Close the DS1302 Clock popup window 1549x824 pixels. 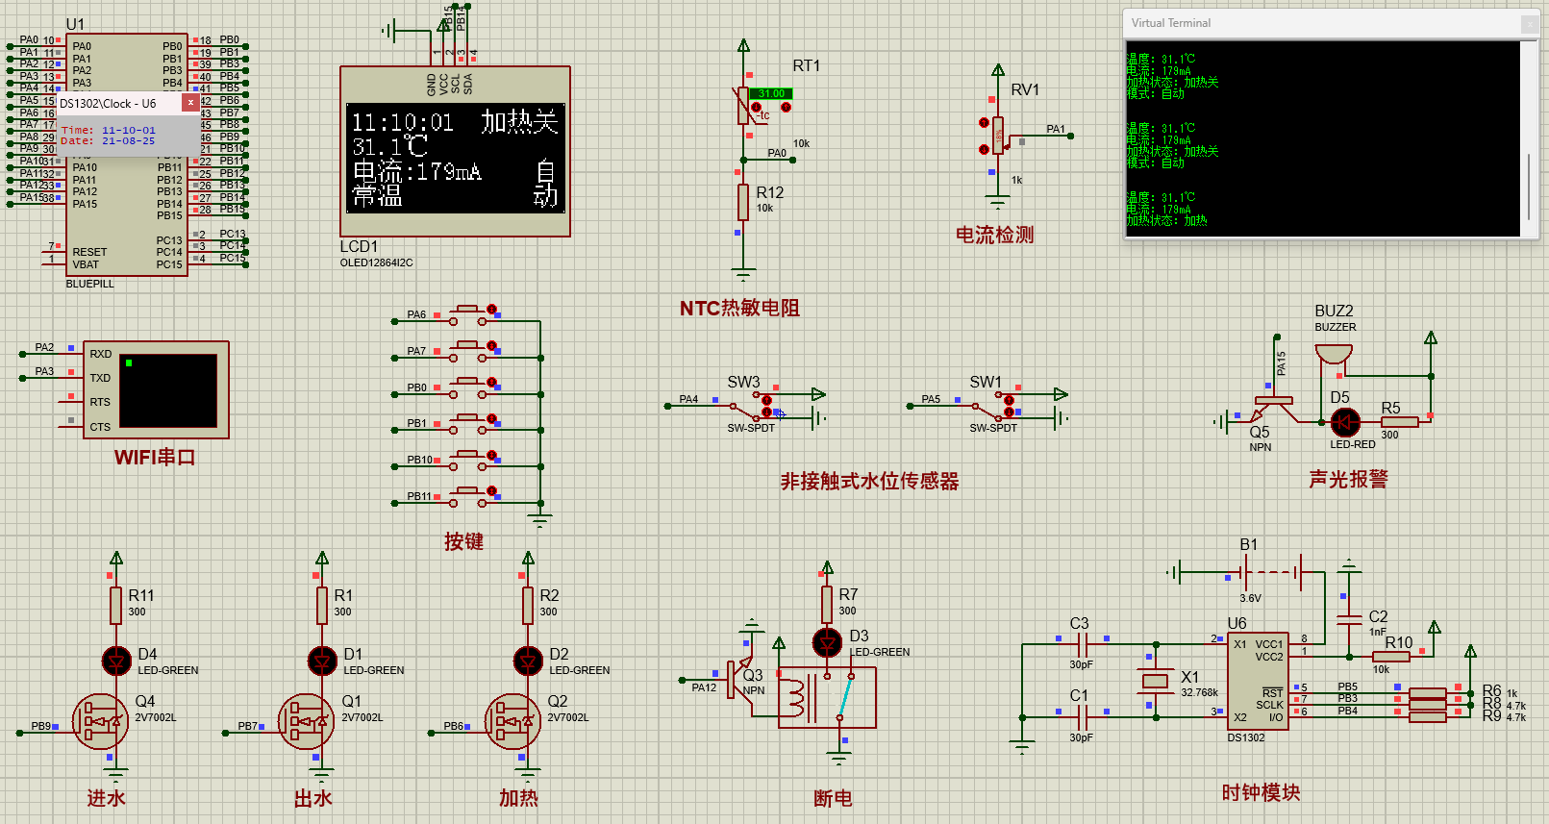pyautogui.click(x=190, y=102)
